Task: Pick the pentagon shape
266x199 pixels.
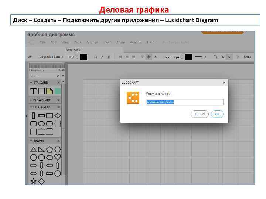Action: point(50,149)
